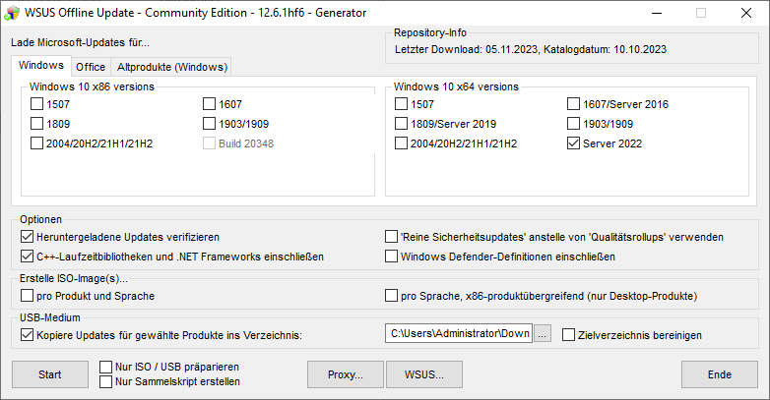Enable Windows Defender-Definitionen einschließen

(391, 257)
